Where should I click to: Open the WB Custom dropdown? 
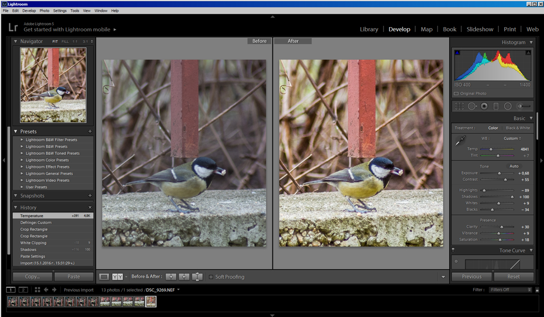[x=512, y=138]
